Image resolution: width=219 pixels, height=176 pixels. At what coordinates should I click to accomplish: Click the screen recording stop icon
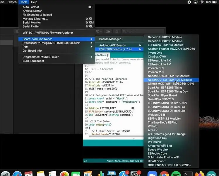pyautogui.click(x=189, y=2)
